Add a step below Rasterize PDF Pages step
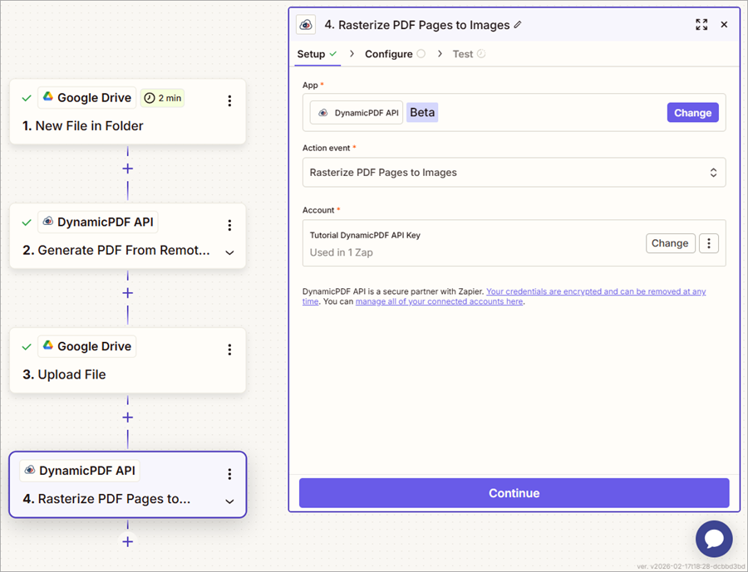 (x=127, y=541)
